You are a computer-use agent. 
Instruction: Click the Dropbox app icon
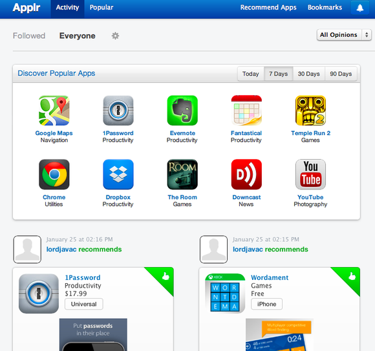click(x=118, y=175)
